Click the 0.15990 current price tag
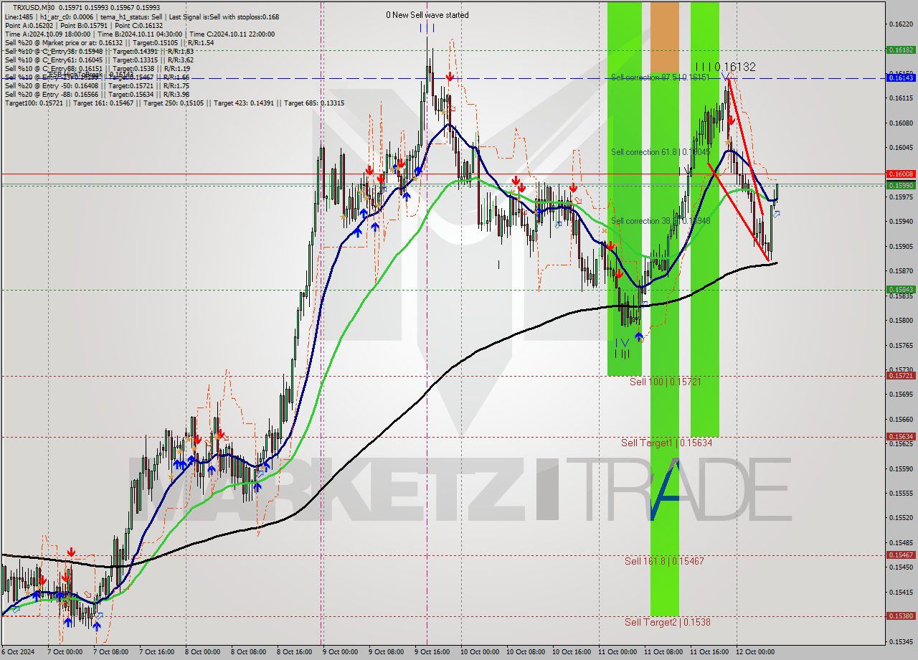918x660 pixels. click(x=901, y=185)
